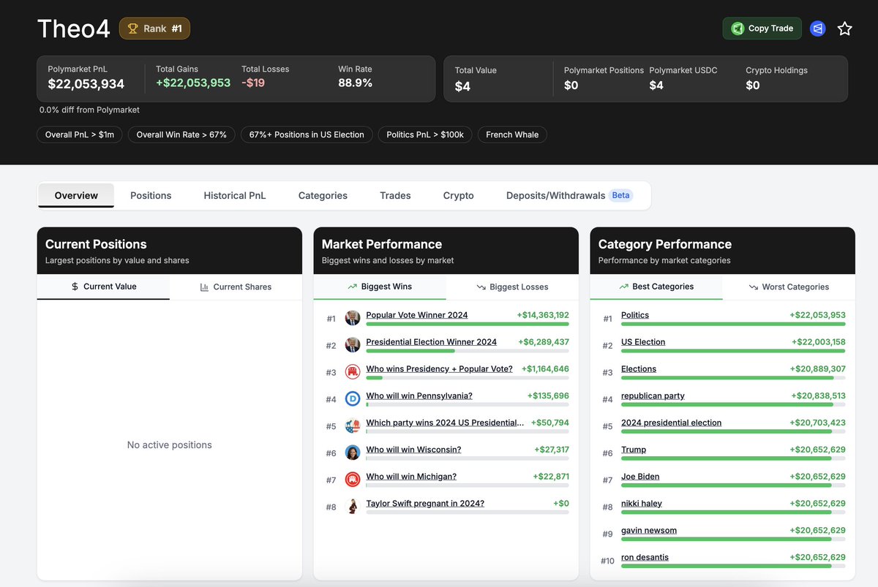This screenshot has width=878, height=587.
Task: Open Presidential Election Winner 2024 market
Action: (x=431, y=342)
